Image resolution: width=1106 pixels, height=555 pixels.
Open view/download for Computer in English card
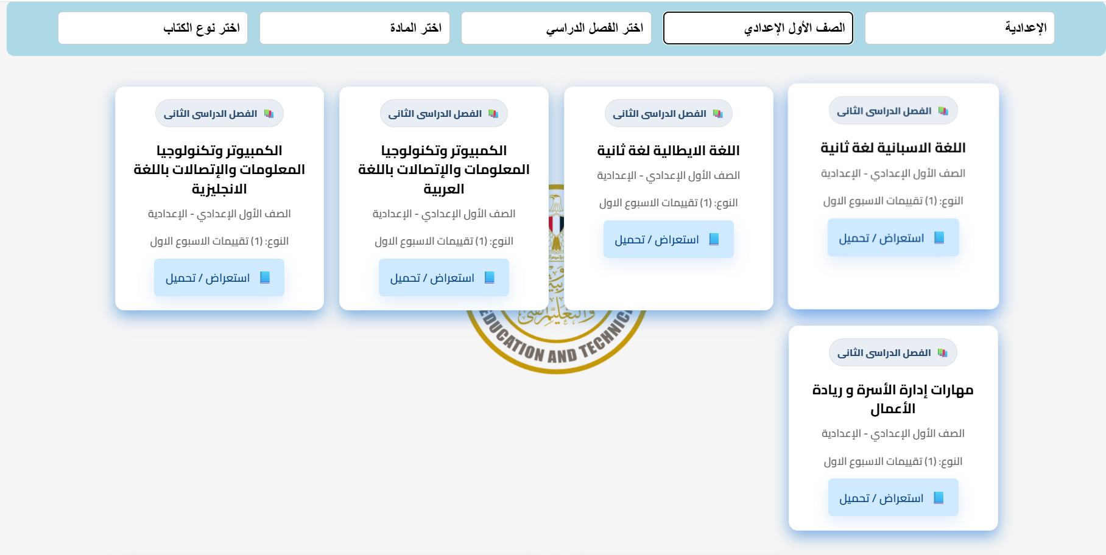click(x=219, y=278)
